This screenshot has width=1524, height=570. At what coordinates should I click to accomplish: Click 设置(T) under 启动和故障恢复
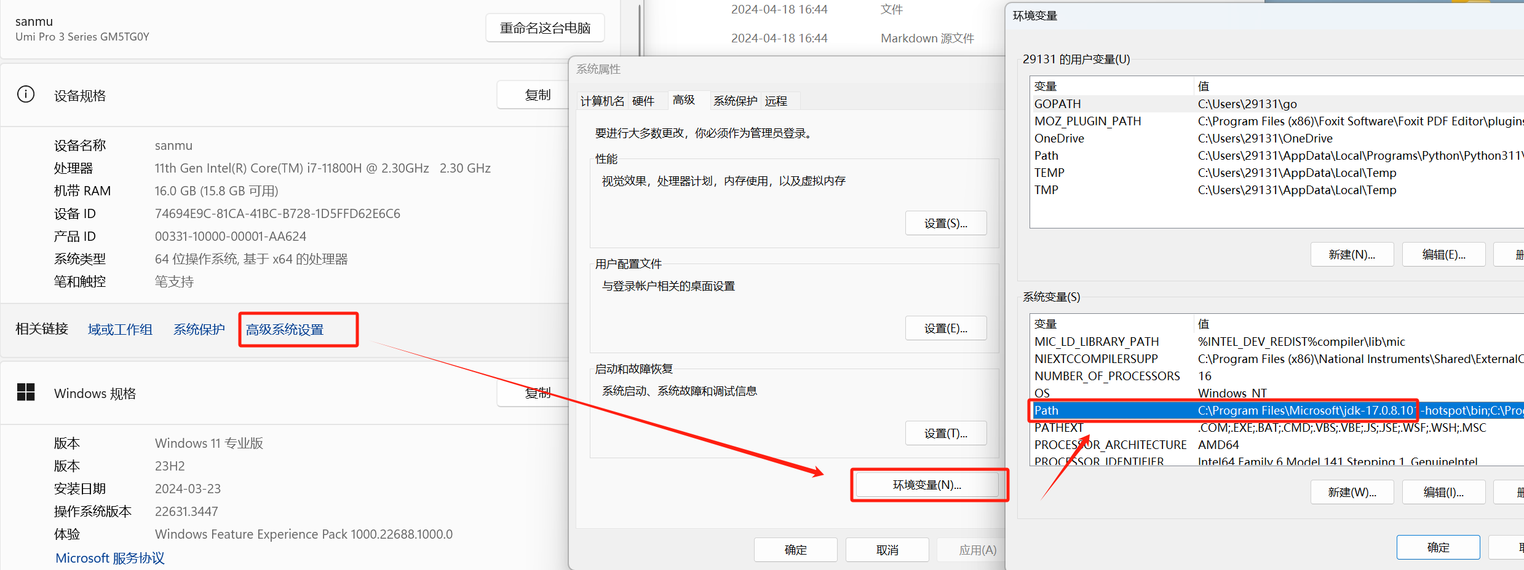(x=945, y=432)
